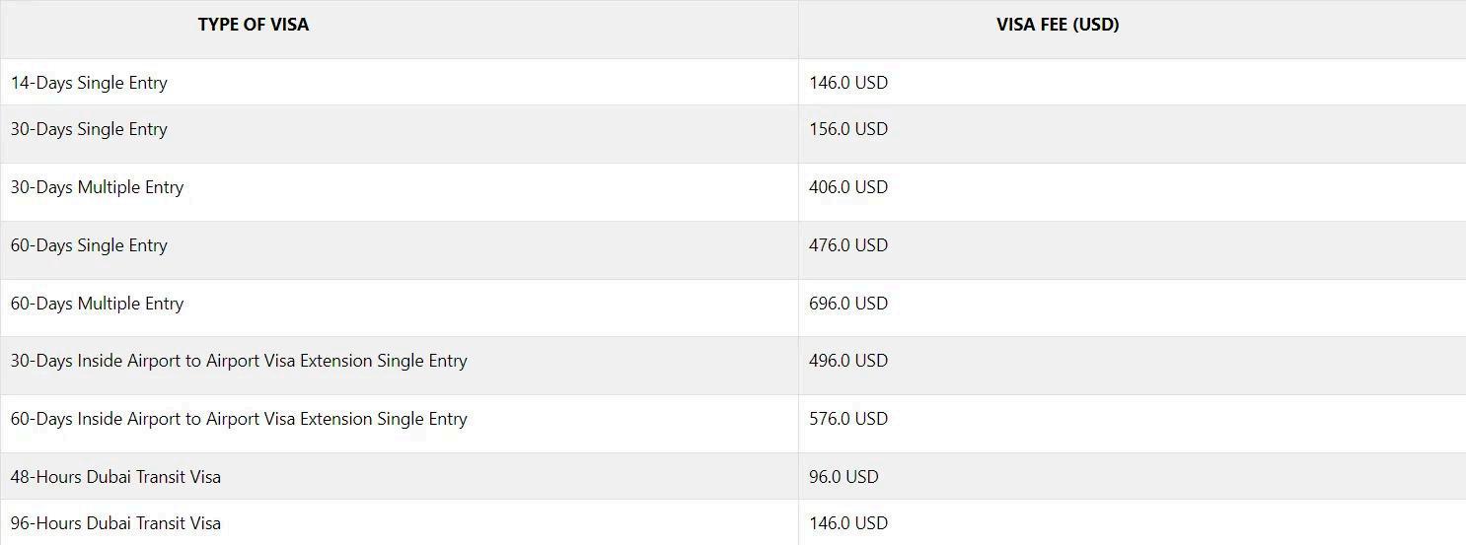Click the 156.0 USD fee value
This screenshot has height=545, width=1466.
(848, 129)
